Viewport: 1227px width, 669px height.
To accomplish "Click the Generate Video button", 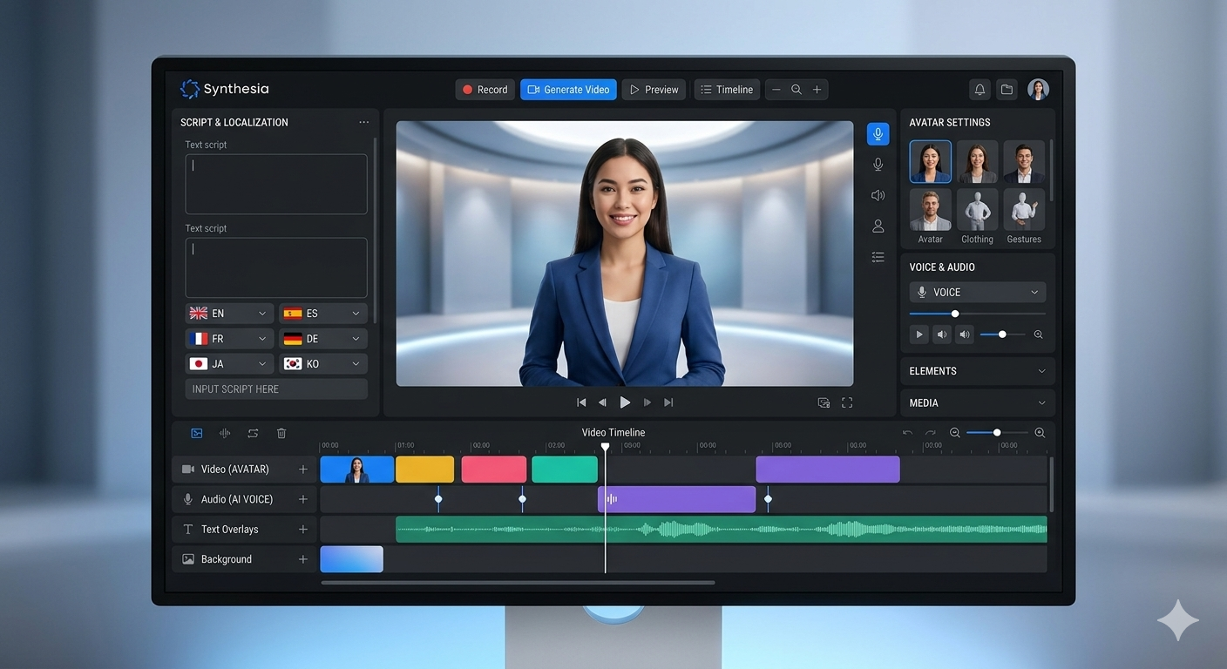I will click(568, 90).
